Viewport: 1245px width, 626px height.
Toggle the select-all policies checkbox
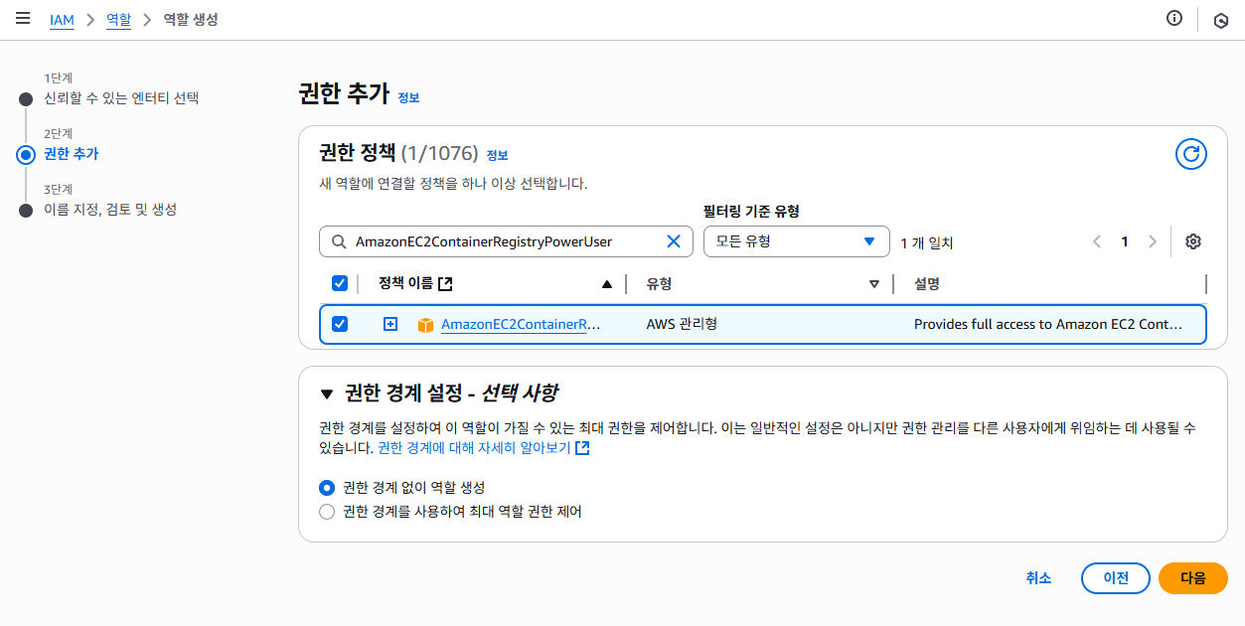340,284
